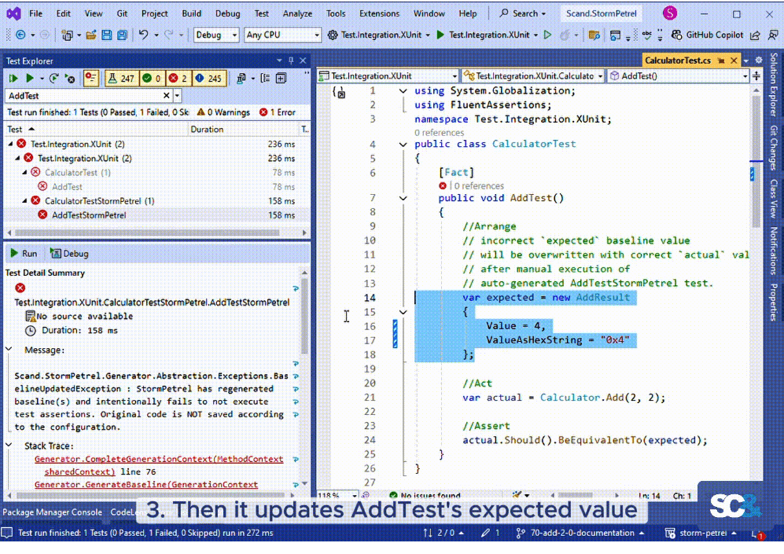Open a file with the folder icon
784x554 pixels.
click(x=91, y=35)
